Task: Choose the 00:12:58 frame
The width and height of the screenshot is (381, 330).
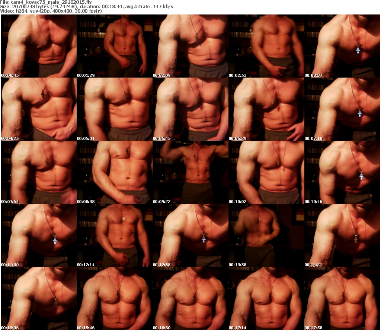Action: tap(190, 235)
